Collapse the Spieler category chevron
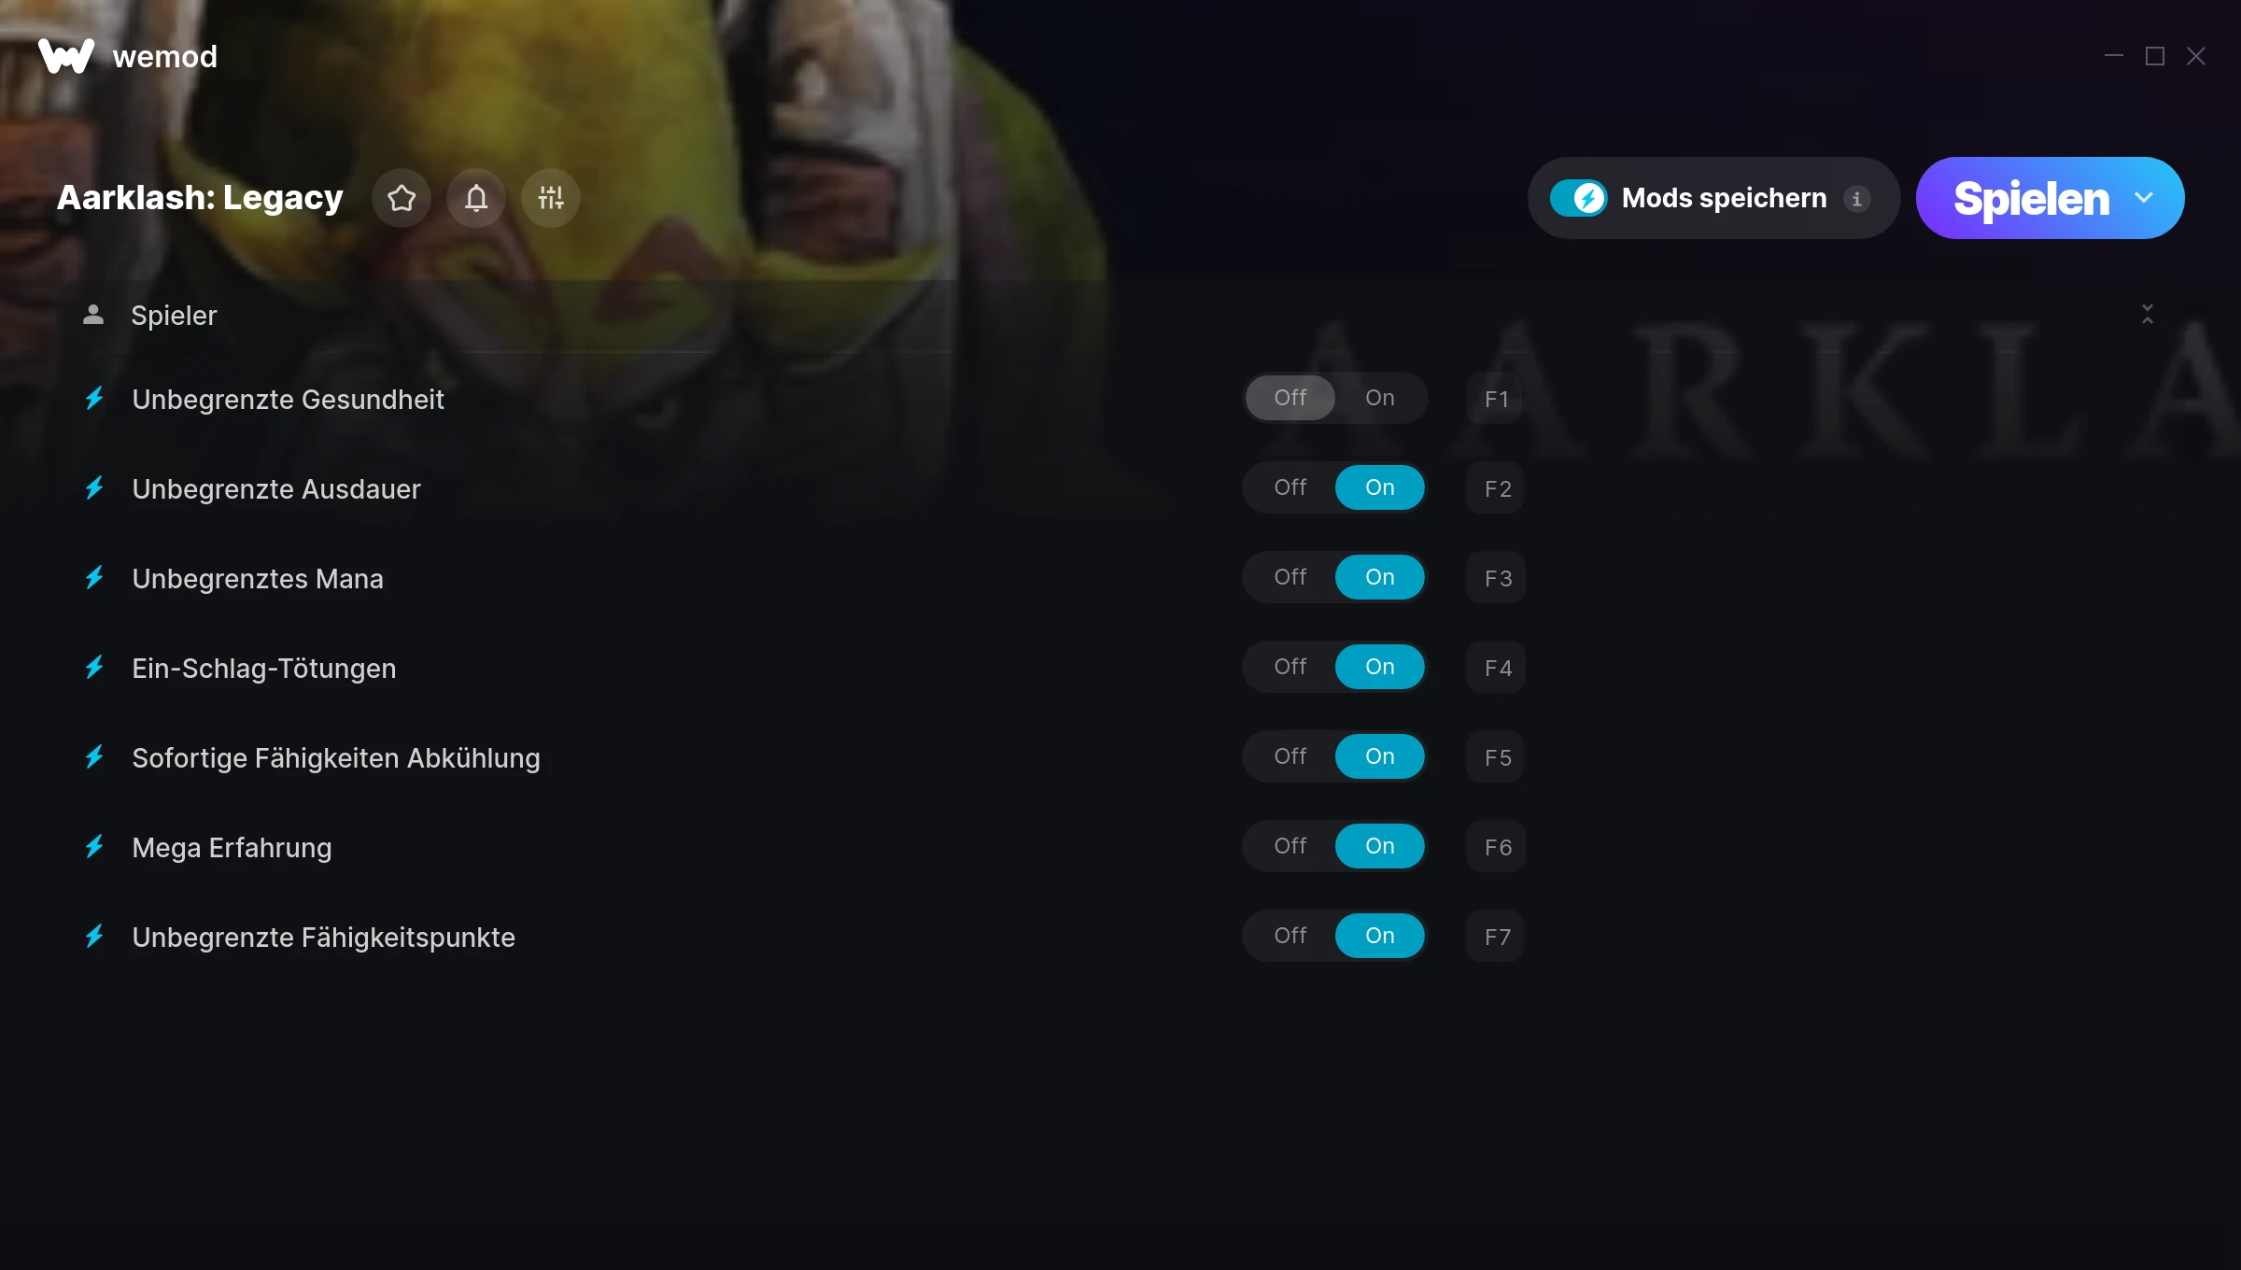Screen dimensions: 2241x1270 (2148, 314)
